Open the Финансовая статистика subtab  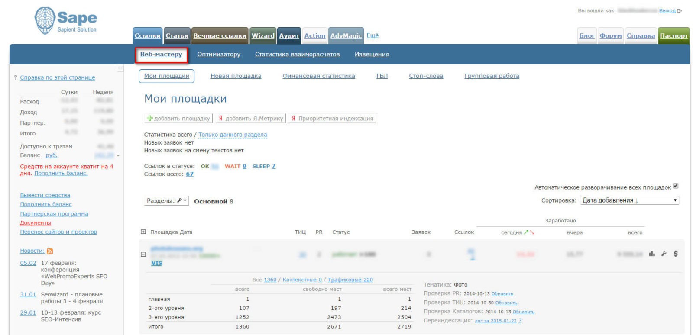[x=319, y=76]
